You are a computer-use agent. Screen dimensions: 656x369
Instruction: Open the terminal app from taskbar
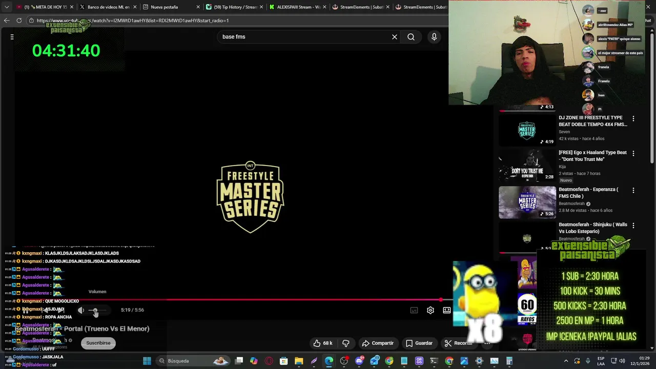434,361
